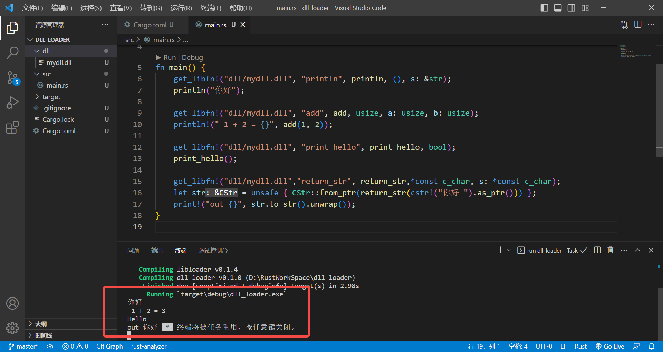This screenshot has height=352, width=663.
Task: Expand the 时间线 timeline section
Action: click(71, 335)
